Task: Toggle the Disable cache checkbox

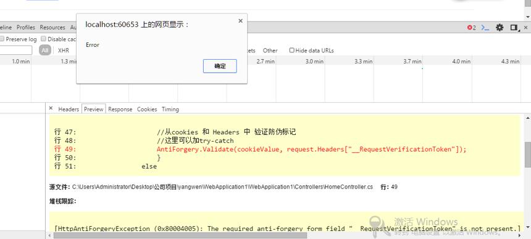Action: coord(43,39)
